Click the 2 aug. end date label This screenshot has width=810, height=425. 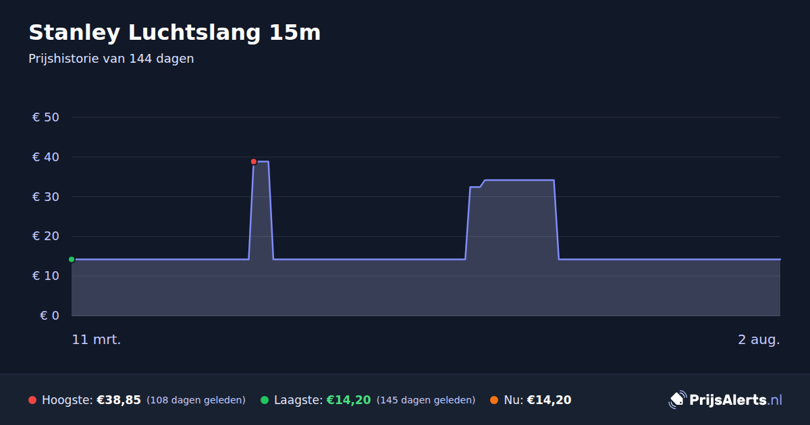click(x=759, y=340)
